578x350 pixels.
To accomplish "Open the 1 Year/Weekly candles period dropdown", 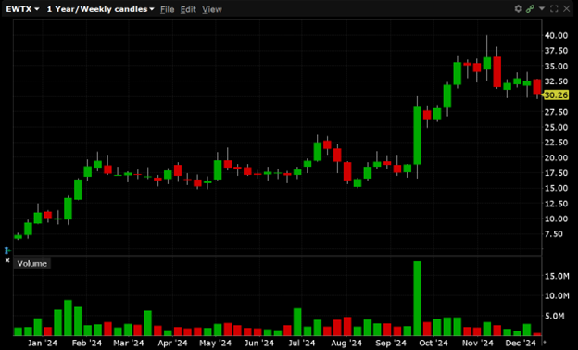I will coord(100,9).
